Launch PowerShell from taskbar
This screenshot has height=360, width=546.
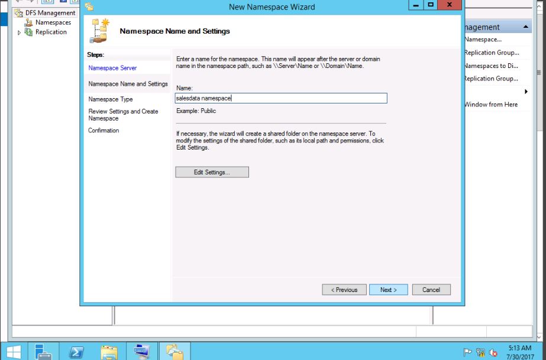click(x=76, y=352)
